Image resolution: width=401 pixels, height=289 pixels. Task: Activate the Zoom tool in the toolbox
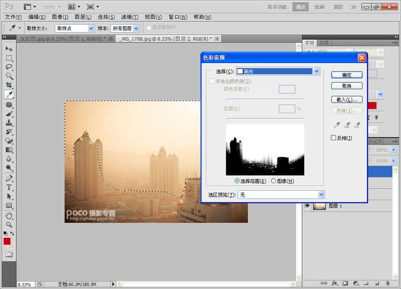pos(9,225)
